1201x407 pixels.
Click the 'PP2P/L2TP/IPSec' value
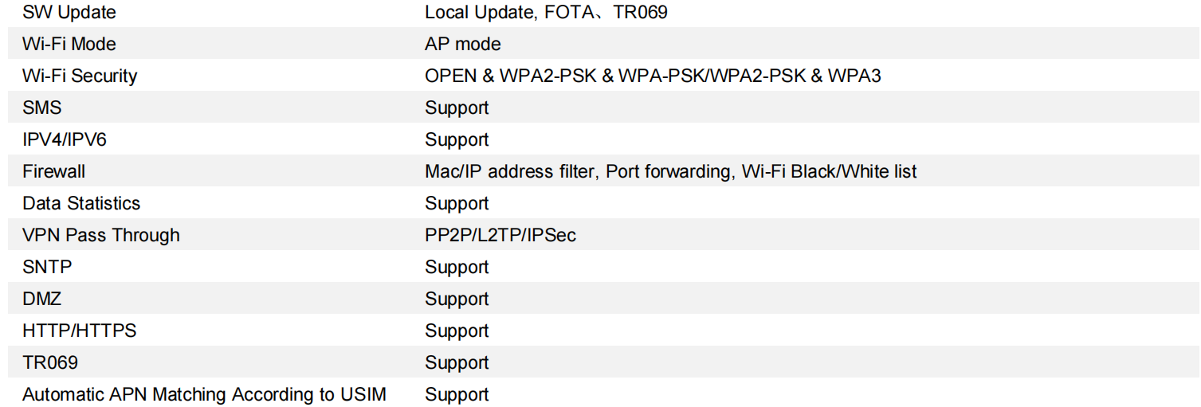(500, 235)
